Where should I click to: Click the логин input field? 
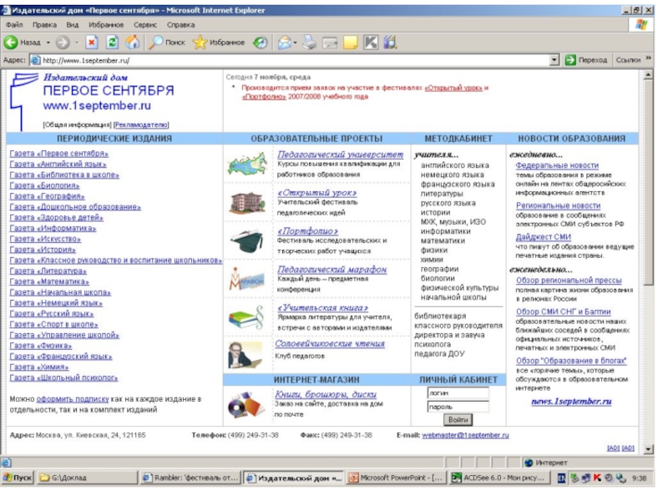[458, 392]
